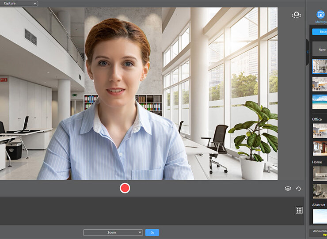
Task: Click the red record button
Action: (x=125, y=188)
